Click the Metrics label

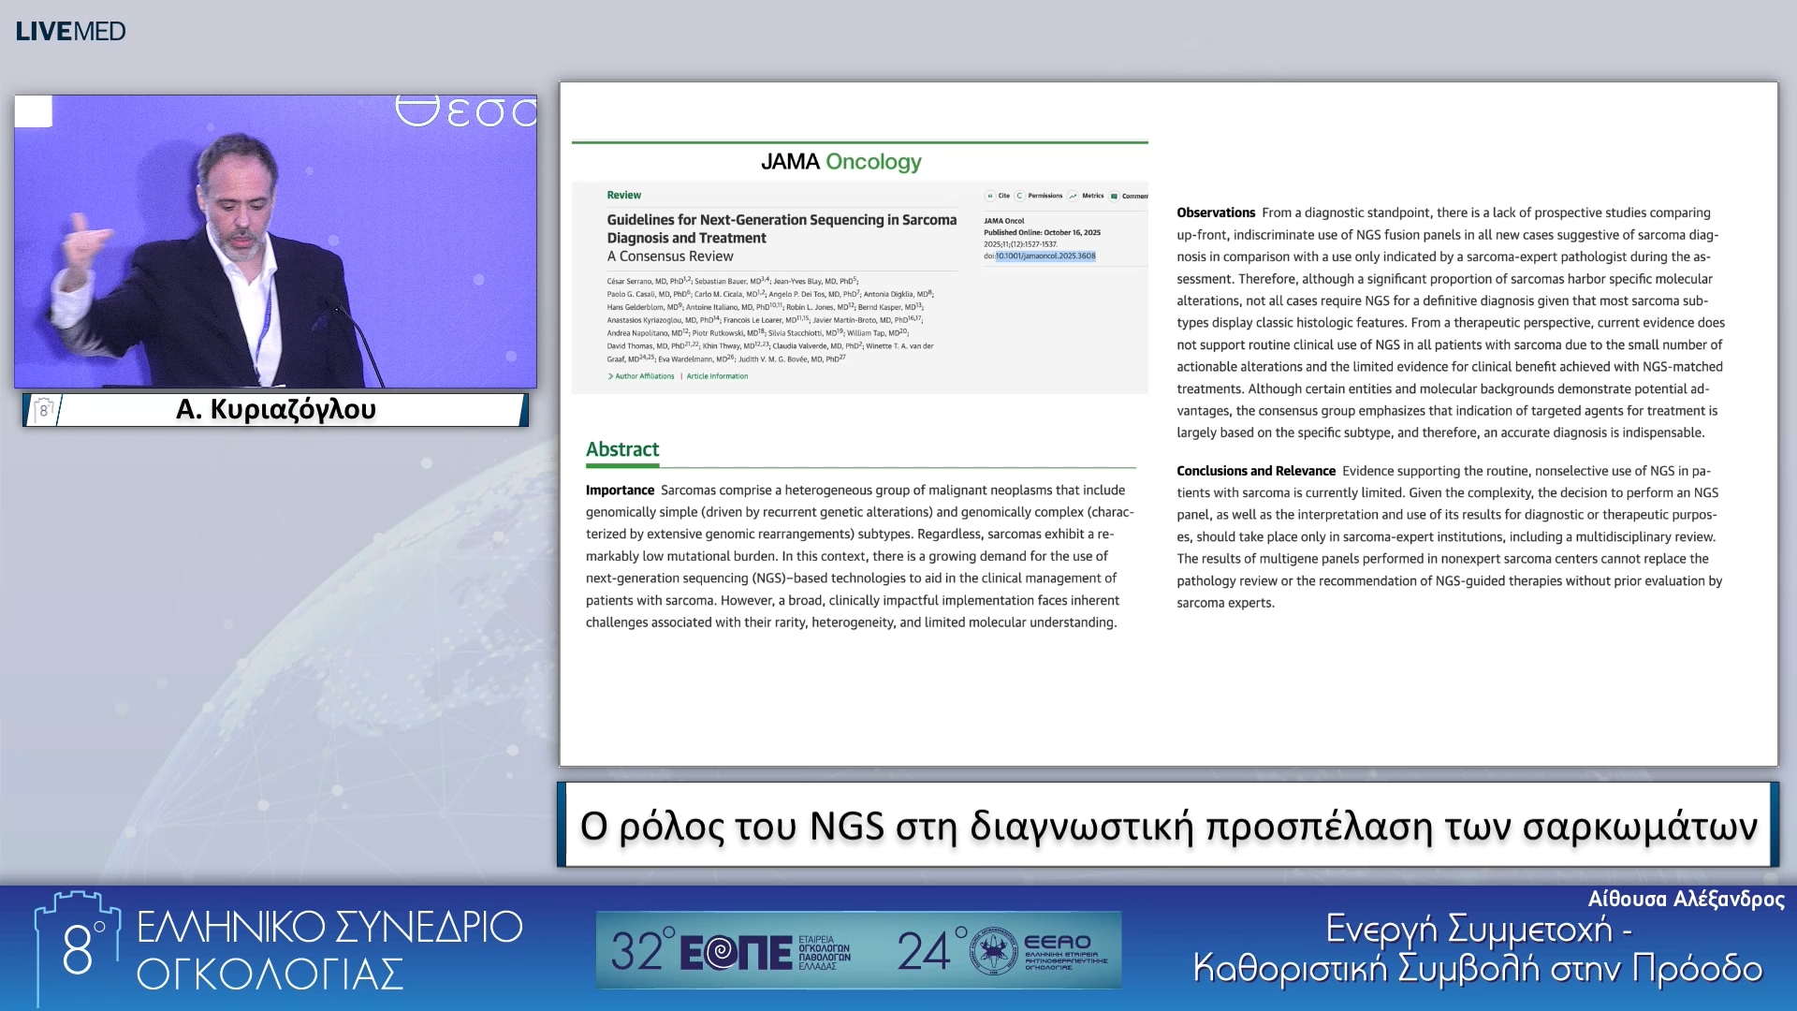(x=1093, y=196)
